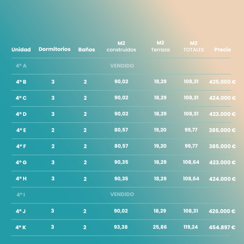Image resolution: width=244 pixels, height=244 pixels.
Task: Click the M2 construidos column header
Action: 121,46
